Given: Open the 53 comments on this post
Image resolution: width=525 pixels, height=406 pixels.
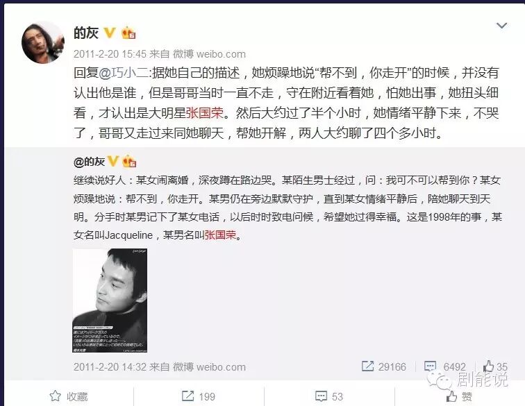Looking at the screenshot, I should [329, 396].
